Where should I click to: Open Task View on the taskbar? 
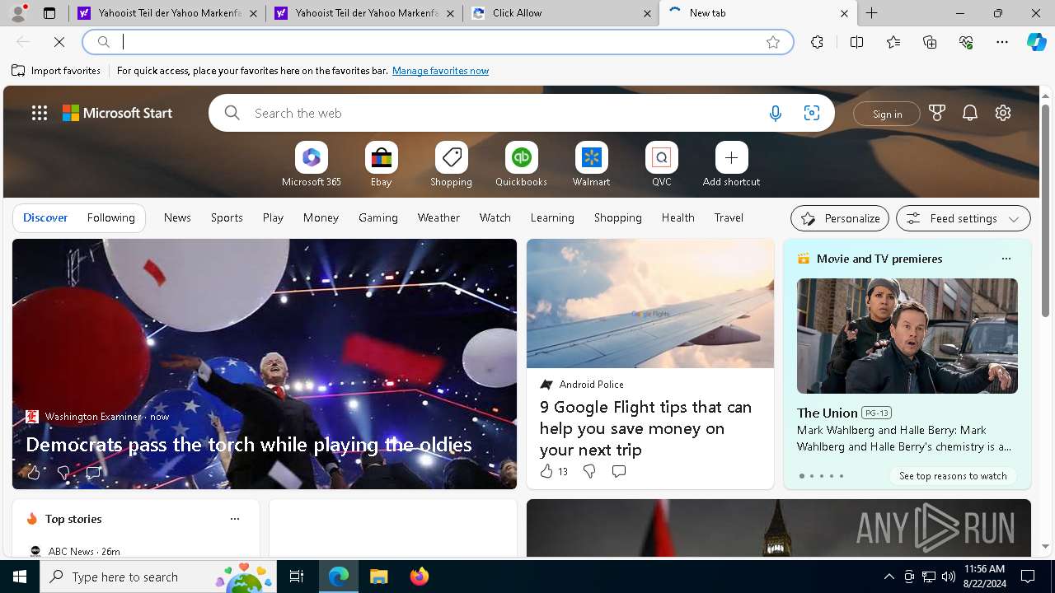point(297,577)
